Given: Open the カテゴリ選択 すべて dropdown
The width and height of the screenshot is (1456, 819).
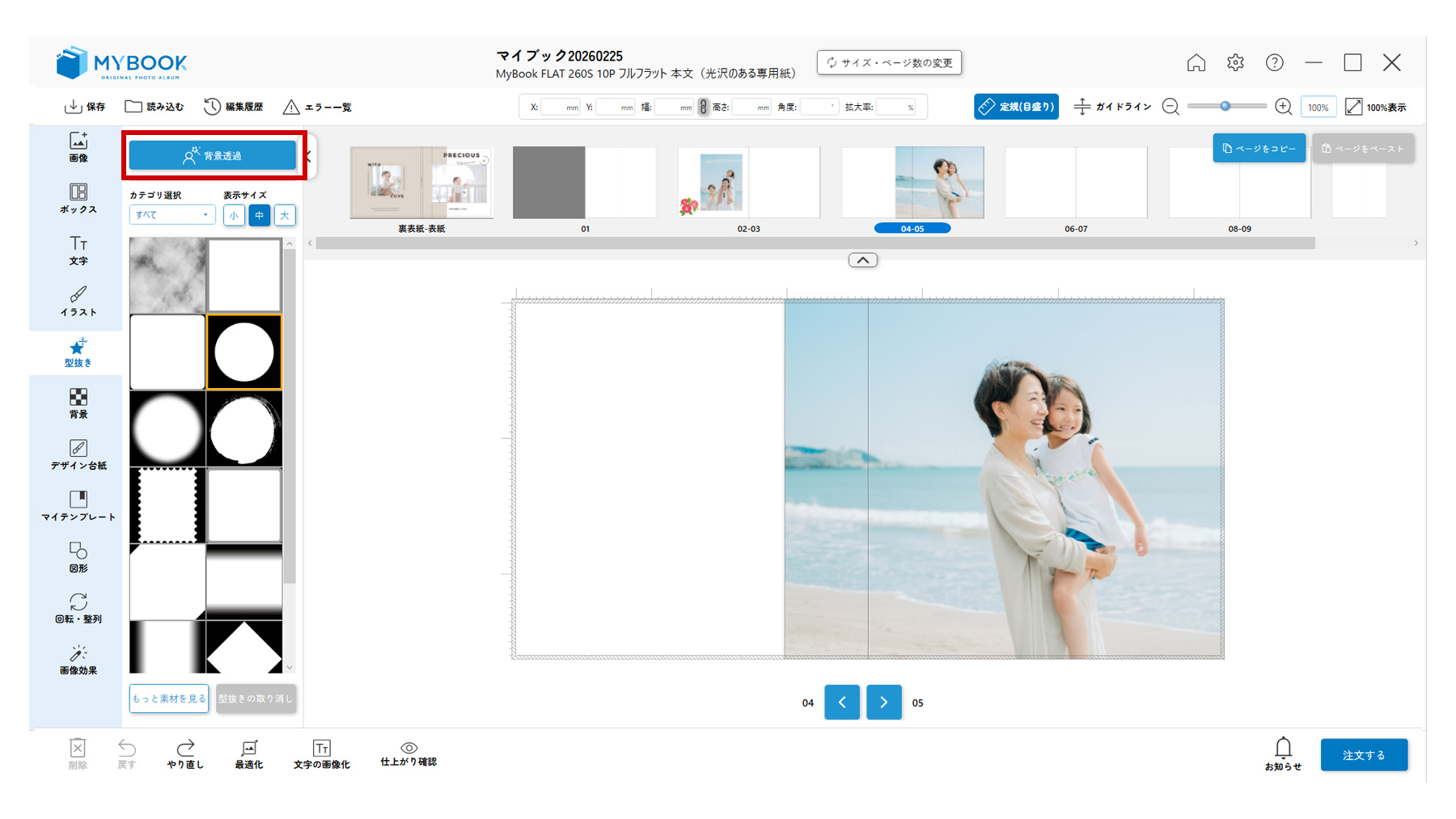Looking at the screenshot, I should (x=171, y=215).
